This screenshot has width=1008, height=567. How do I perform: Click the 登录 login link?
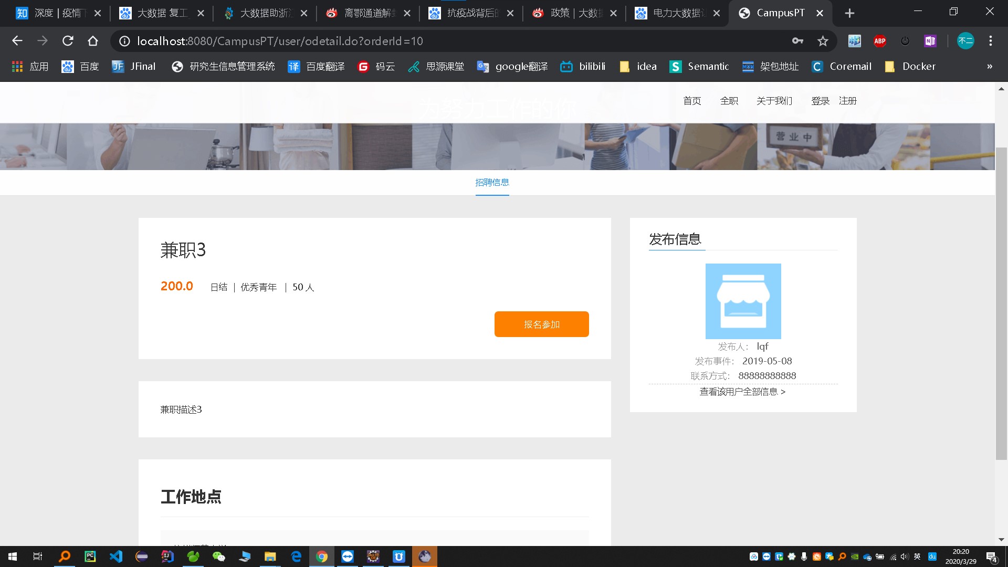point(820,101)
